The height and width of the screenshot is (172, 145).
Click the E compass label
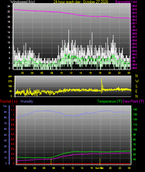tap(136, 91)
